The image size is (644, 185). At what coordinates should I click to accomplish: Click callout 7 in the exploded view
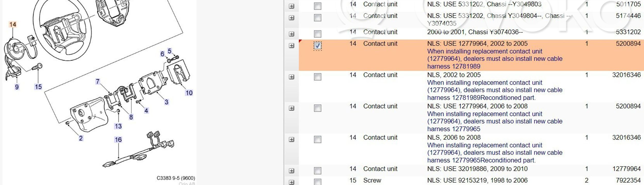tap(97, 82)
